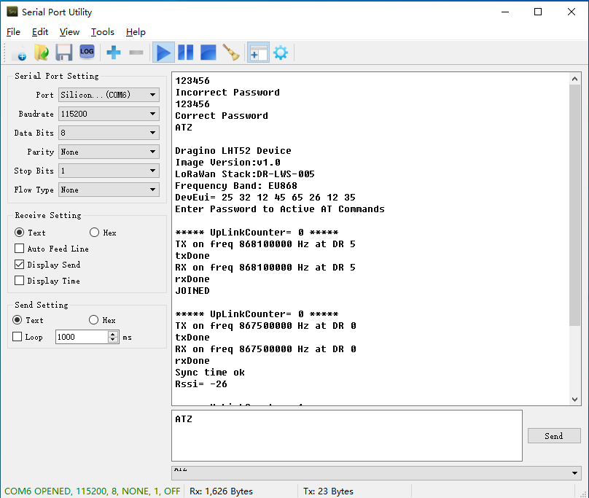Viewport: 589px width, 498px height.
Task: Clear the receive window with broom icon
Action: coord(231,52)
